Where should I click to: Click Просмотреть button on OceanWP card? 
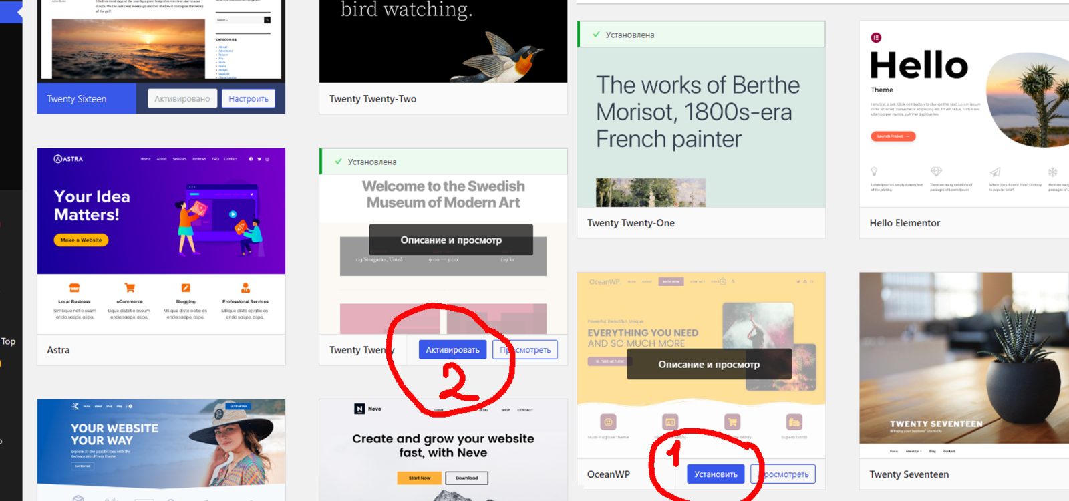783,474
